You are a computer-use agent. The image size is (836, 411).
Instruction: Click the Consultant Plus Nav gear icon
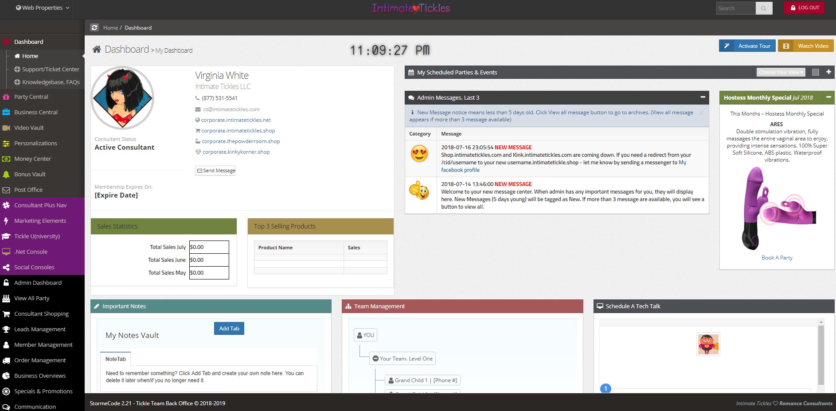(6, 205)
